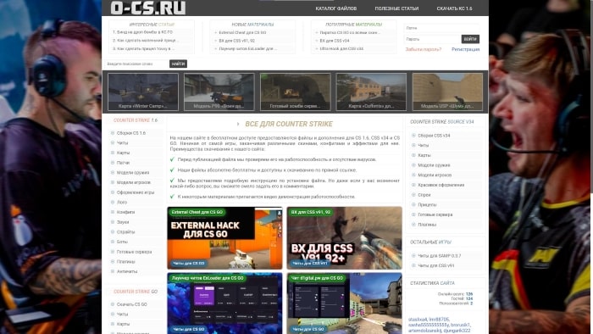Open Карты under Counter Strike 1.6

(123, 153)
